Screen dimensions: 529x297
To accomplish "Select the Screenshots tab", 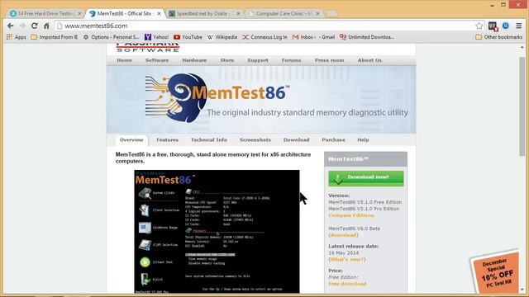I will click(x=255, y=140).
